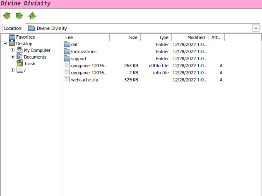
Task: Click Folder type of localizations row
Action: point(162,51)
